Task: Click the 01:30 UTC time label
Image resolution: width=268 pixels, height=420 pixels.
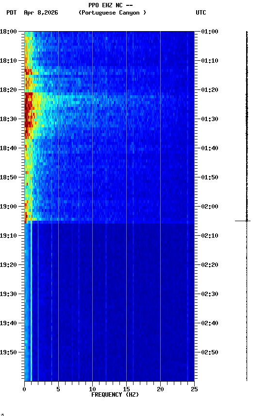Action: point(210,119)
